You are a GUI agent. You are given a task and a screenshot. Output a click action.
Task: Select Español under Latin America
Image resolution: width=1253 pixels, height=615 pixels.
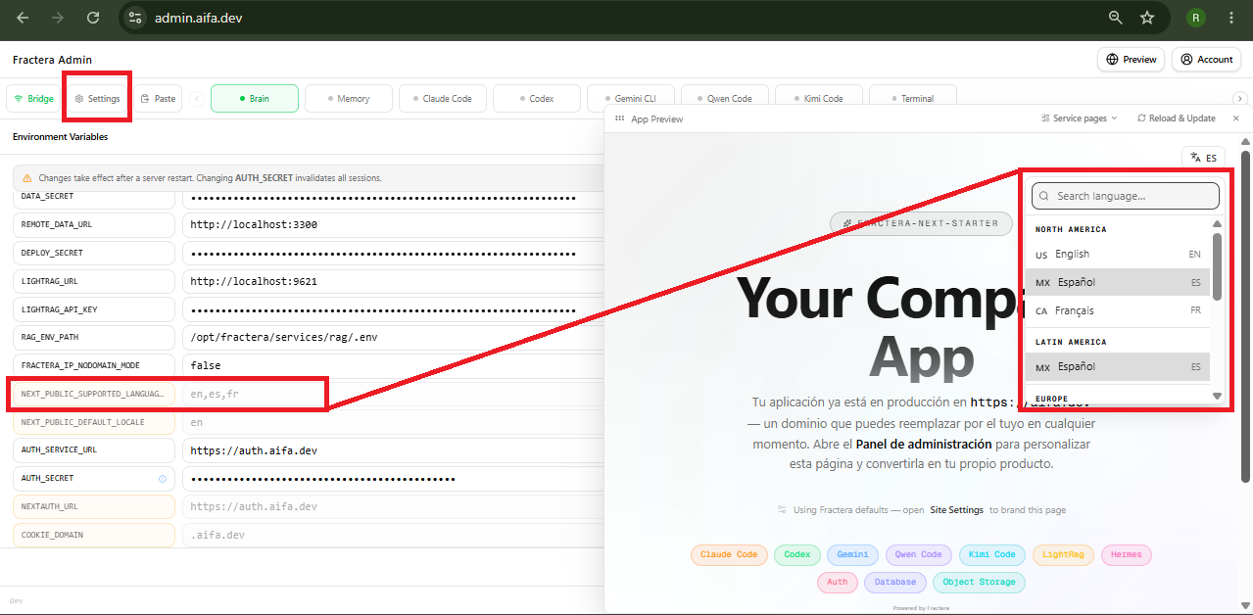tap(1118, 366)
